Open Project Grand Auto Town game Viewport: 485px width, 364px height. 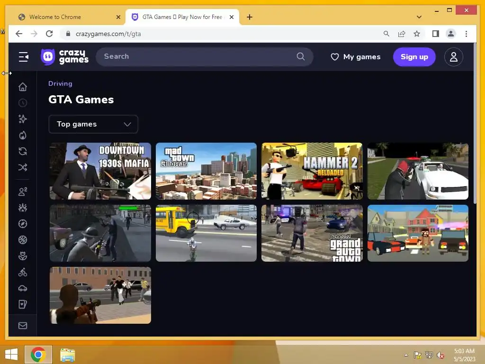(312, 233)
